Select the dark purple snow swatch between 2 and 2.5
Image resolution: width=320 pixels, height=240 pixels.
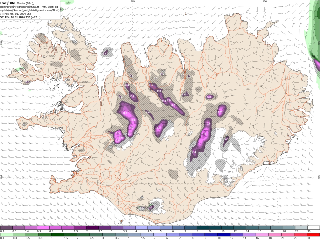(92, 228)
